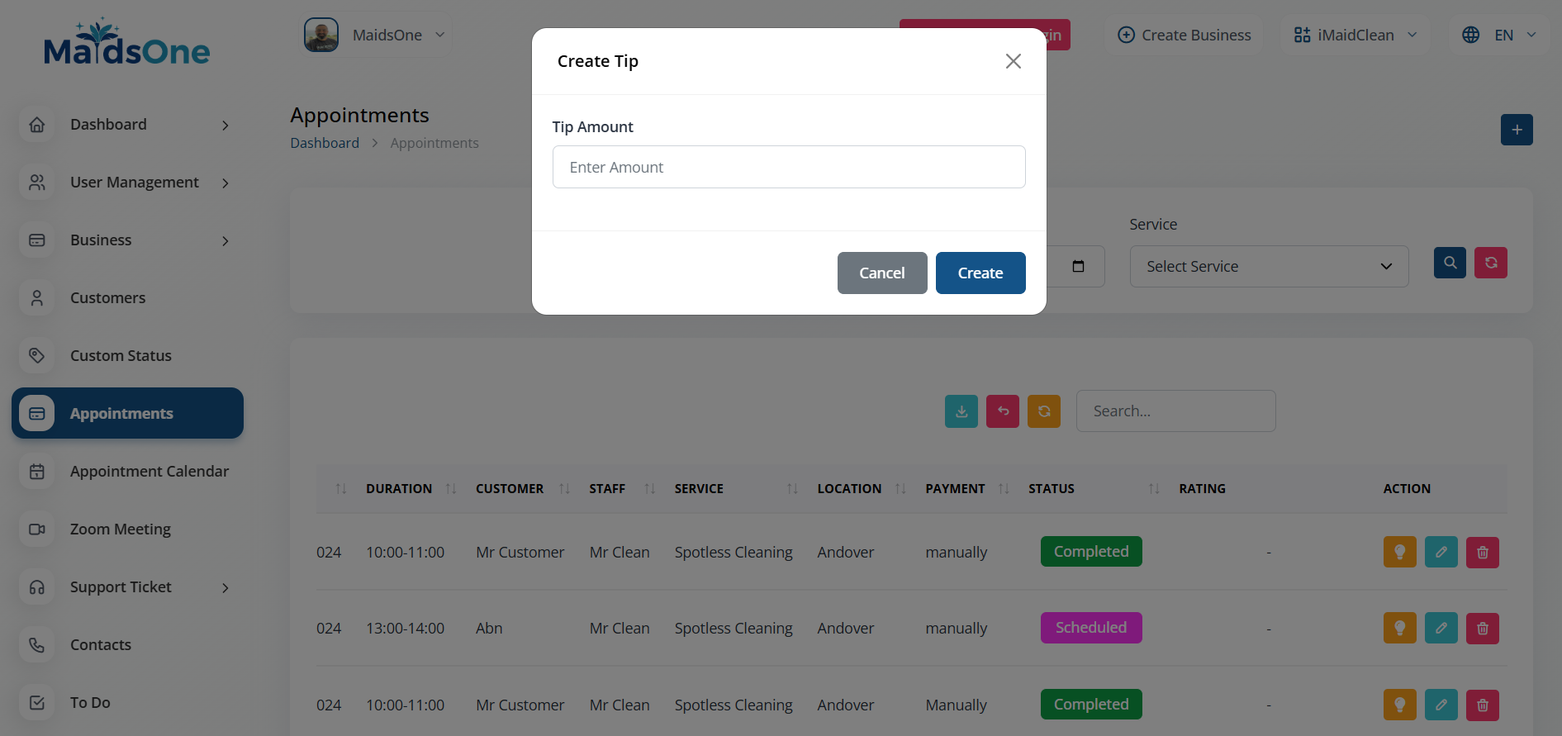Click the blue search magnifier icon
The width and height of the screenshot is (1562, 736).
[1450, 263]
